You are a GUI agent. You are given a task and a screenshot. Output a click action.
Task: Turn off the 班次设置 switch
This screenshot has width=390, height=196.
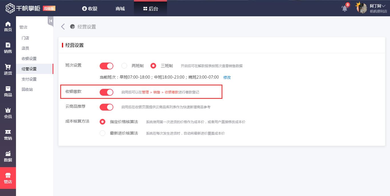pyautogui.click(x=106, y=66)
